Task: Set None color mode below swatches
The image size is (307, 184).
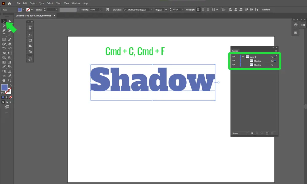Action: tap(10, 98)
